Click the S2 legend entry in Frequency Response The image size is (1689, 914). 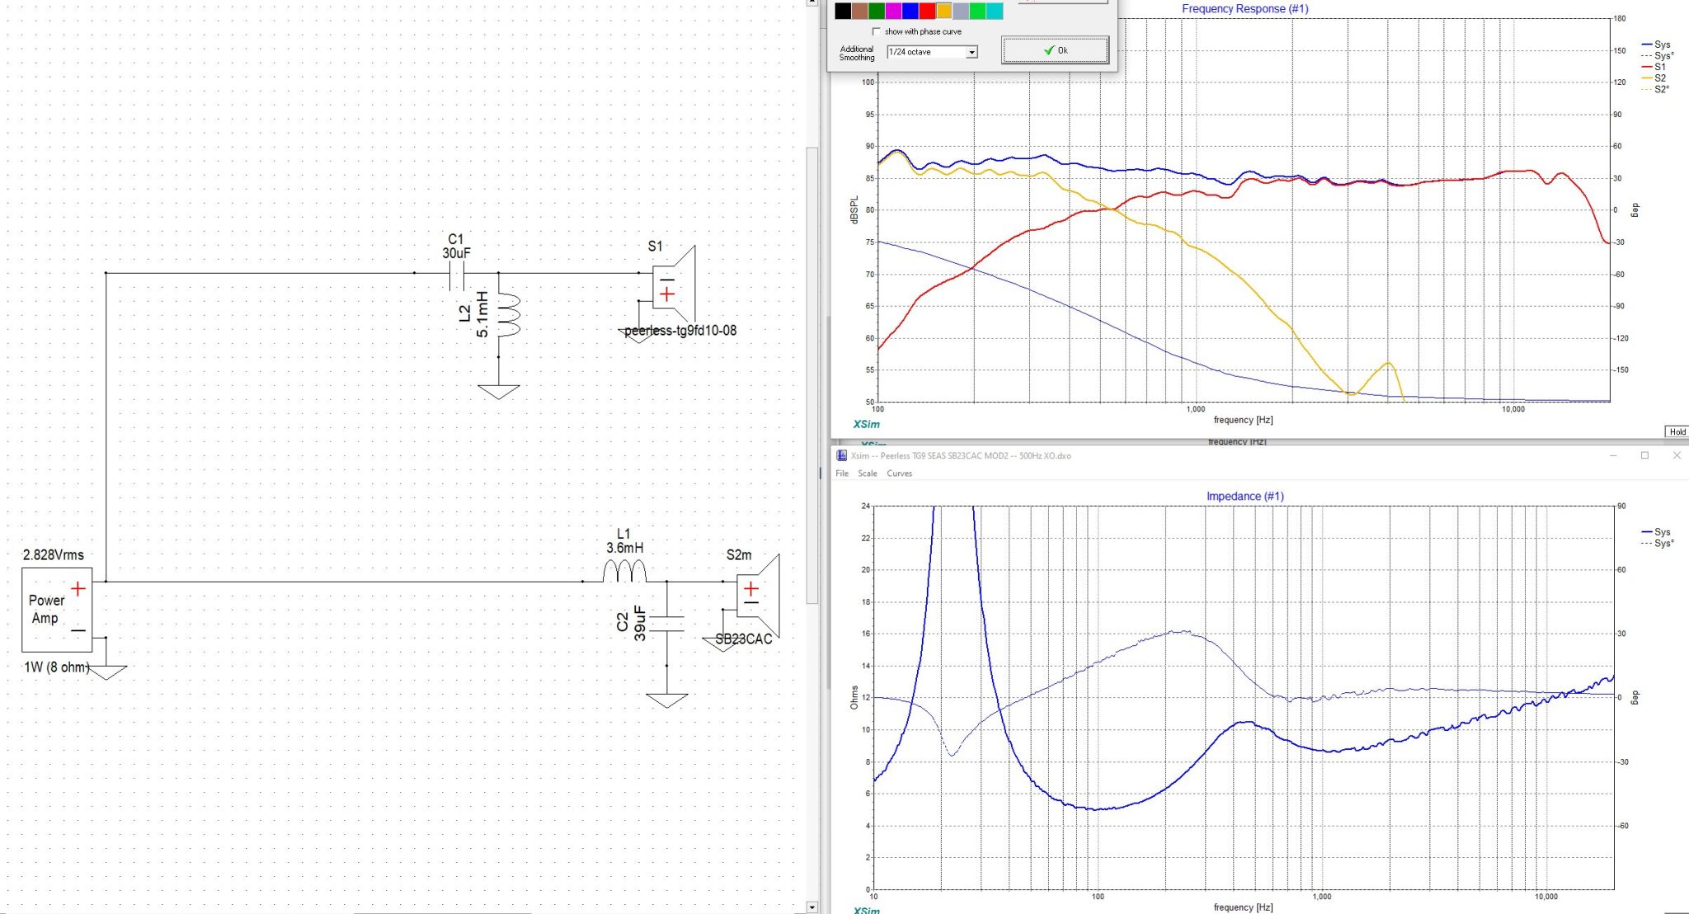click(x=1654, y=78)
